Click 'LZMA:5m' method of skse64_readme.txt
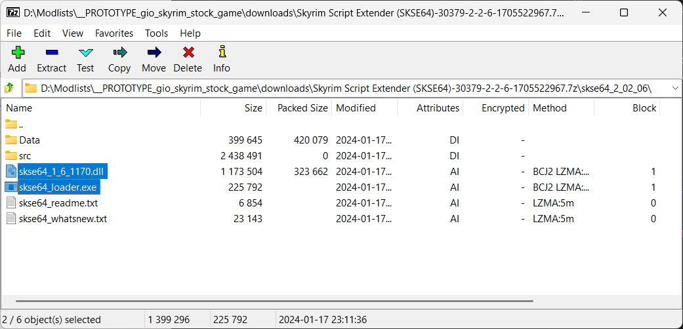 tap(553, 203)
